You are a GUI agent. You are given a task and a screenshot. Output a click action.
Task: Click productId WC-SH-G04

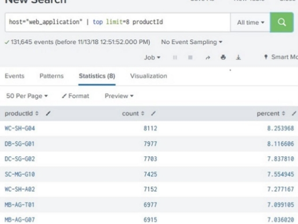(x=20, y=128)
